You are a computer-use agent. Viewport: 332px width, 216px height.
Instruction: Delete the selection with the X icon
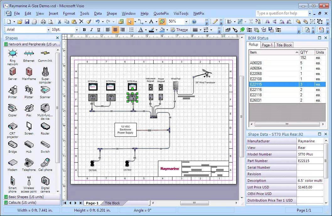pos(81,21)
